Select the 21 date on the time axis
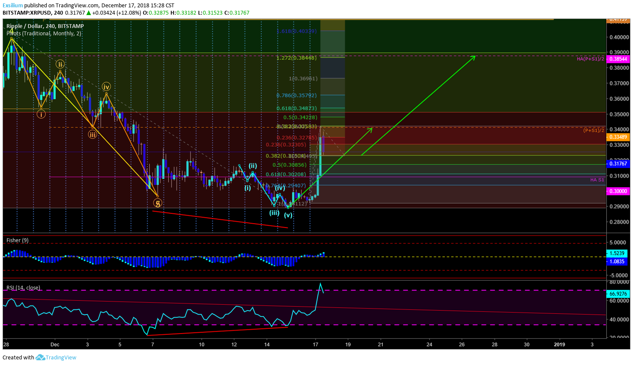The image size is (633, 365). 381,344
